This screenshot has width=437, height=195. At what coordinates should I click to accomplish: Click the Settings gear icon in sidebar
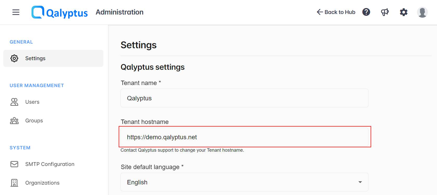point(14,58)
